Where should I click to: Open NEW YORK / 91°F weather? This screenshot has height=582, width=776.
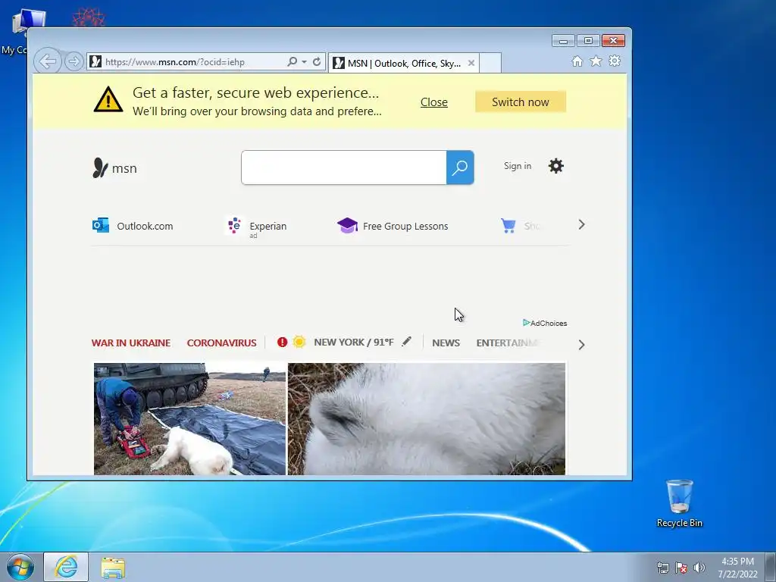pos(353,342)
